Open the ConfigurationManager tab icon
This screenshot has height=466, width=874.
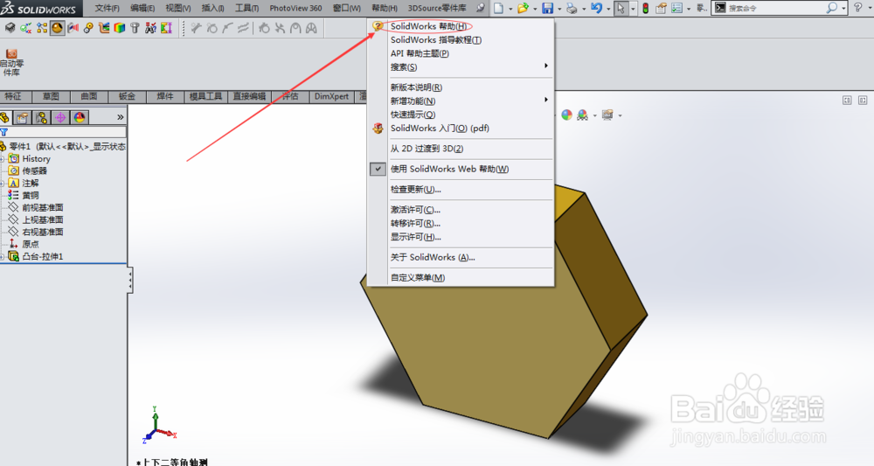pyautogui.click(x=41, y=117)
